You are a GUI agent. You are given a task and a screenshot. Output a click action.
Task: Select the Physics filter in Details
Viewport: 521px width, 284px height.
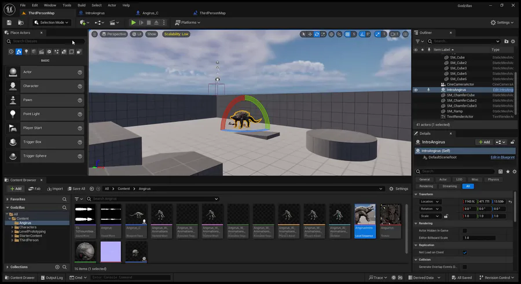(x=493, y=179)
